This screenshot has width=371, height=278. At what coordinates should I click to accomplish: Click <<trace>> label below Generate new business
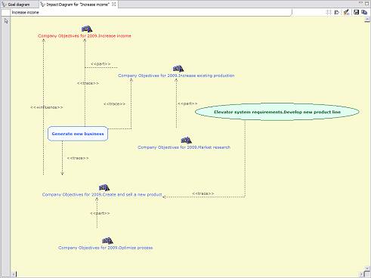78,158
